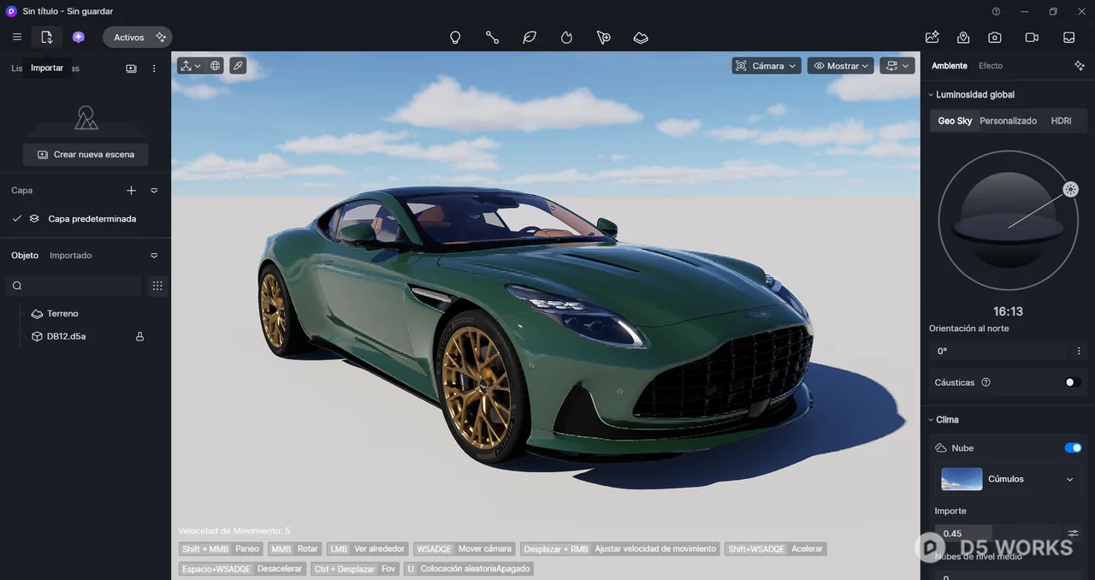
Task: Open scene list three-dot options
Action: click(154, 68)
